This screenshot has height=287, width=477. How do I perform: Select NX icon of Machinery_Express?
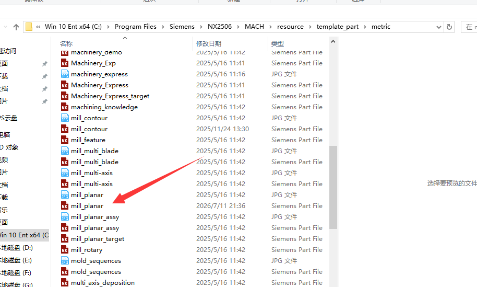point(65,85)
